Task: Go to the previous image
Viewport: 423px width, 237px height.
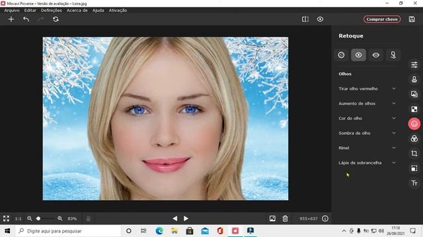Action: click(x=174, y=219)
